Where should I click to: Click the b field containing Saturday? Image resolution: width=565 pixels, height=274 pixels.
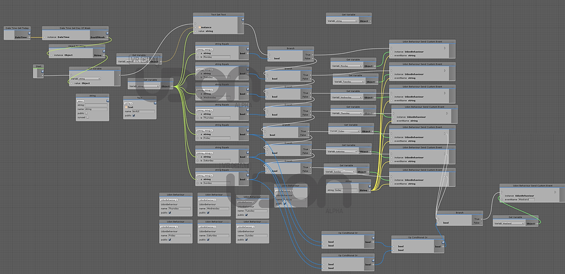point(216,161)
